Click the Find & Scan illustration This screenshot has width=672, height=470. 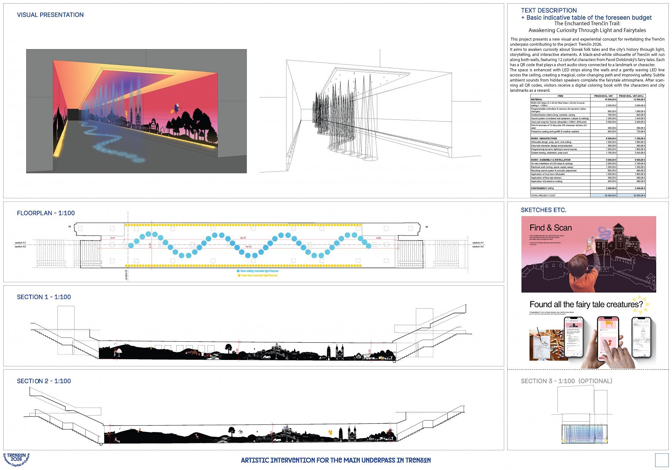coord(588,254)
